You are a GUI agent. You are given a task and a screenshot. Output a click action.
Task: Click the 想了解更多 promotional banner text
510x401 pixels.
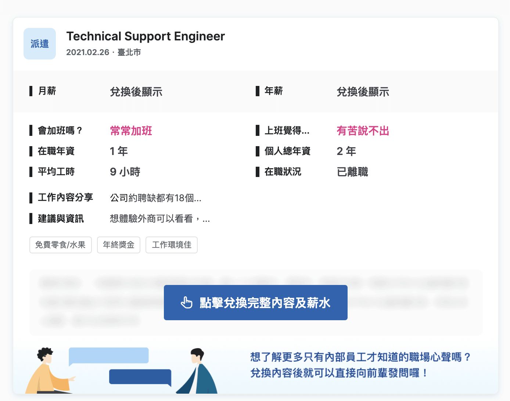click(360, 365)
